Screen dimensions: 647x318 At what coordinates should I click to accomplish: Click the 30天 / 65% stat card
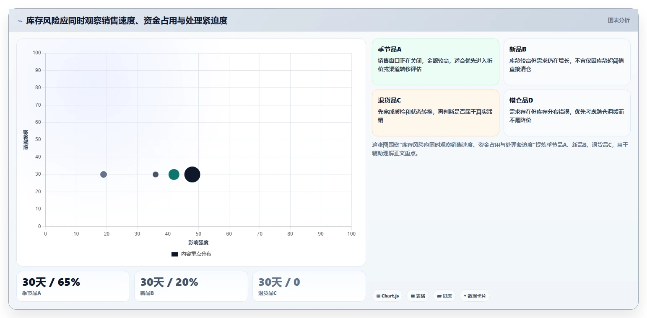pos(73,286)
